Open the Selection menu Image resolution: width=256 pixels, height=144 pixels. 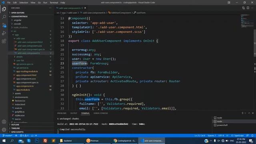pos(24,2)
